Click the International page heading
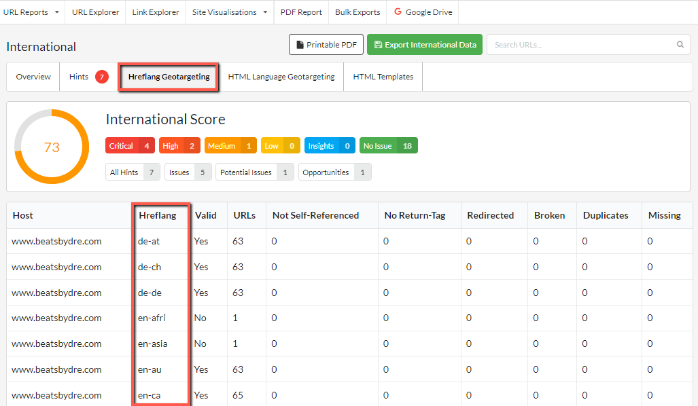This screenshot has height=406, width=698. (x=41, y=47)
